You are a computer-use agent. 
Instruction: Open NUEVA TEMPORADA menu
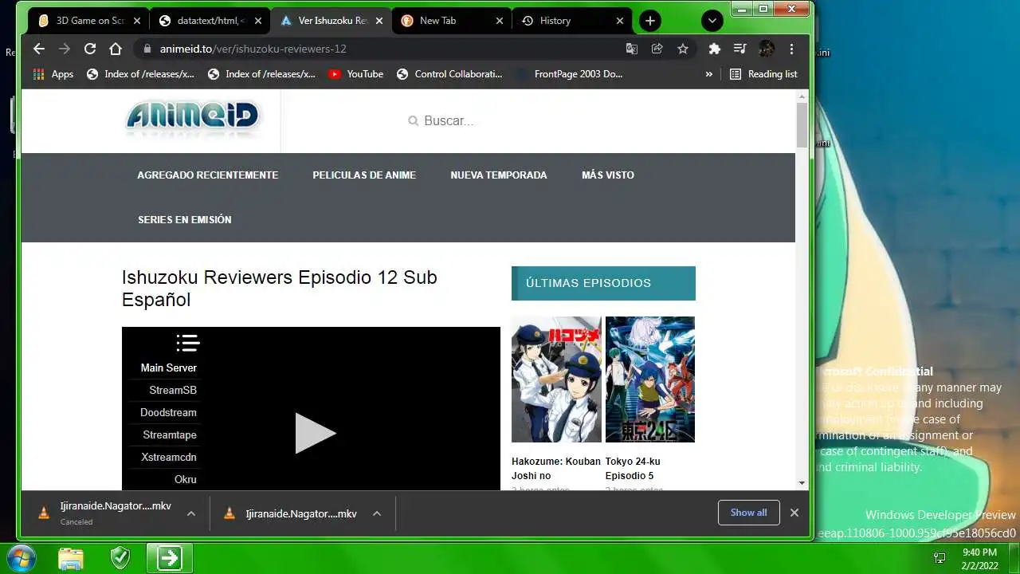(499, 175)
